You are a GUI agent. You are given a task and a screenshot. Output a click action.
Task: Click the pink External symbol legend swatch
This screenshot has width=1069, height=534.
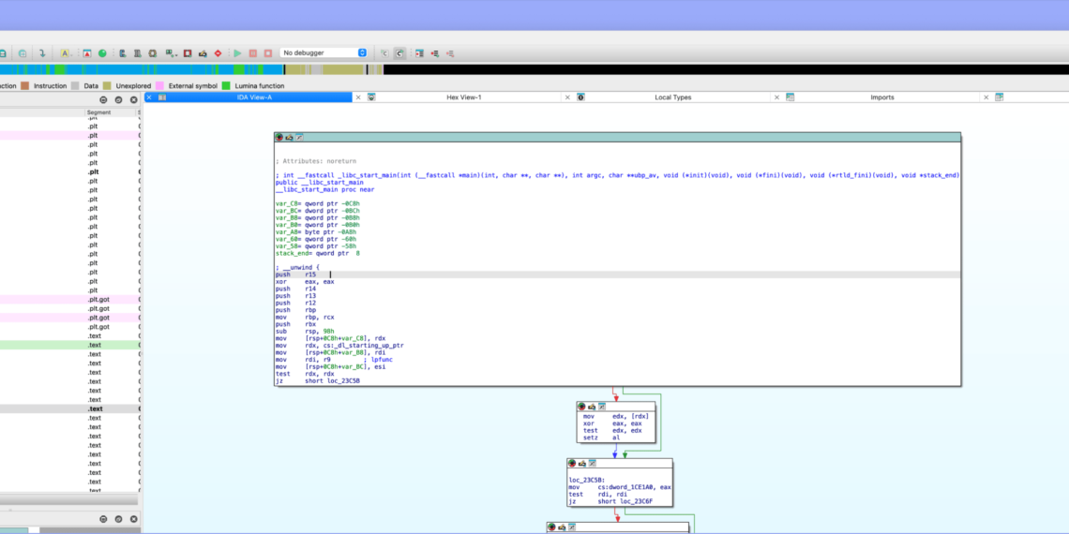(159, 86)
